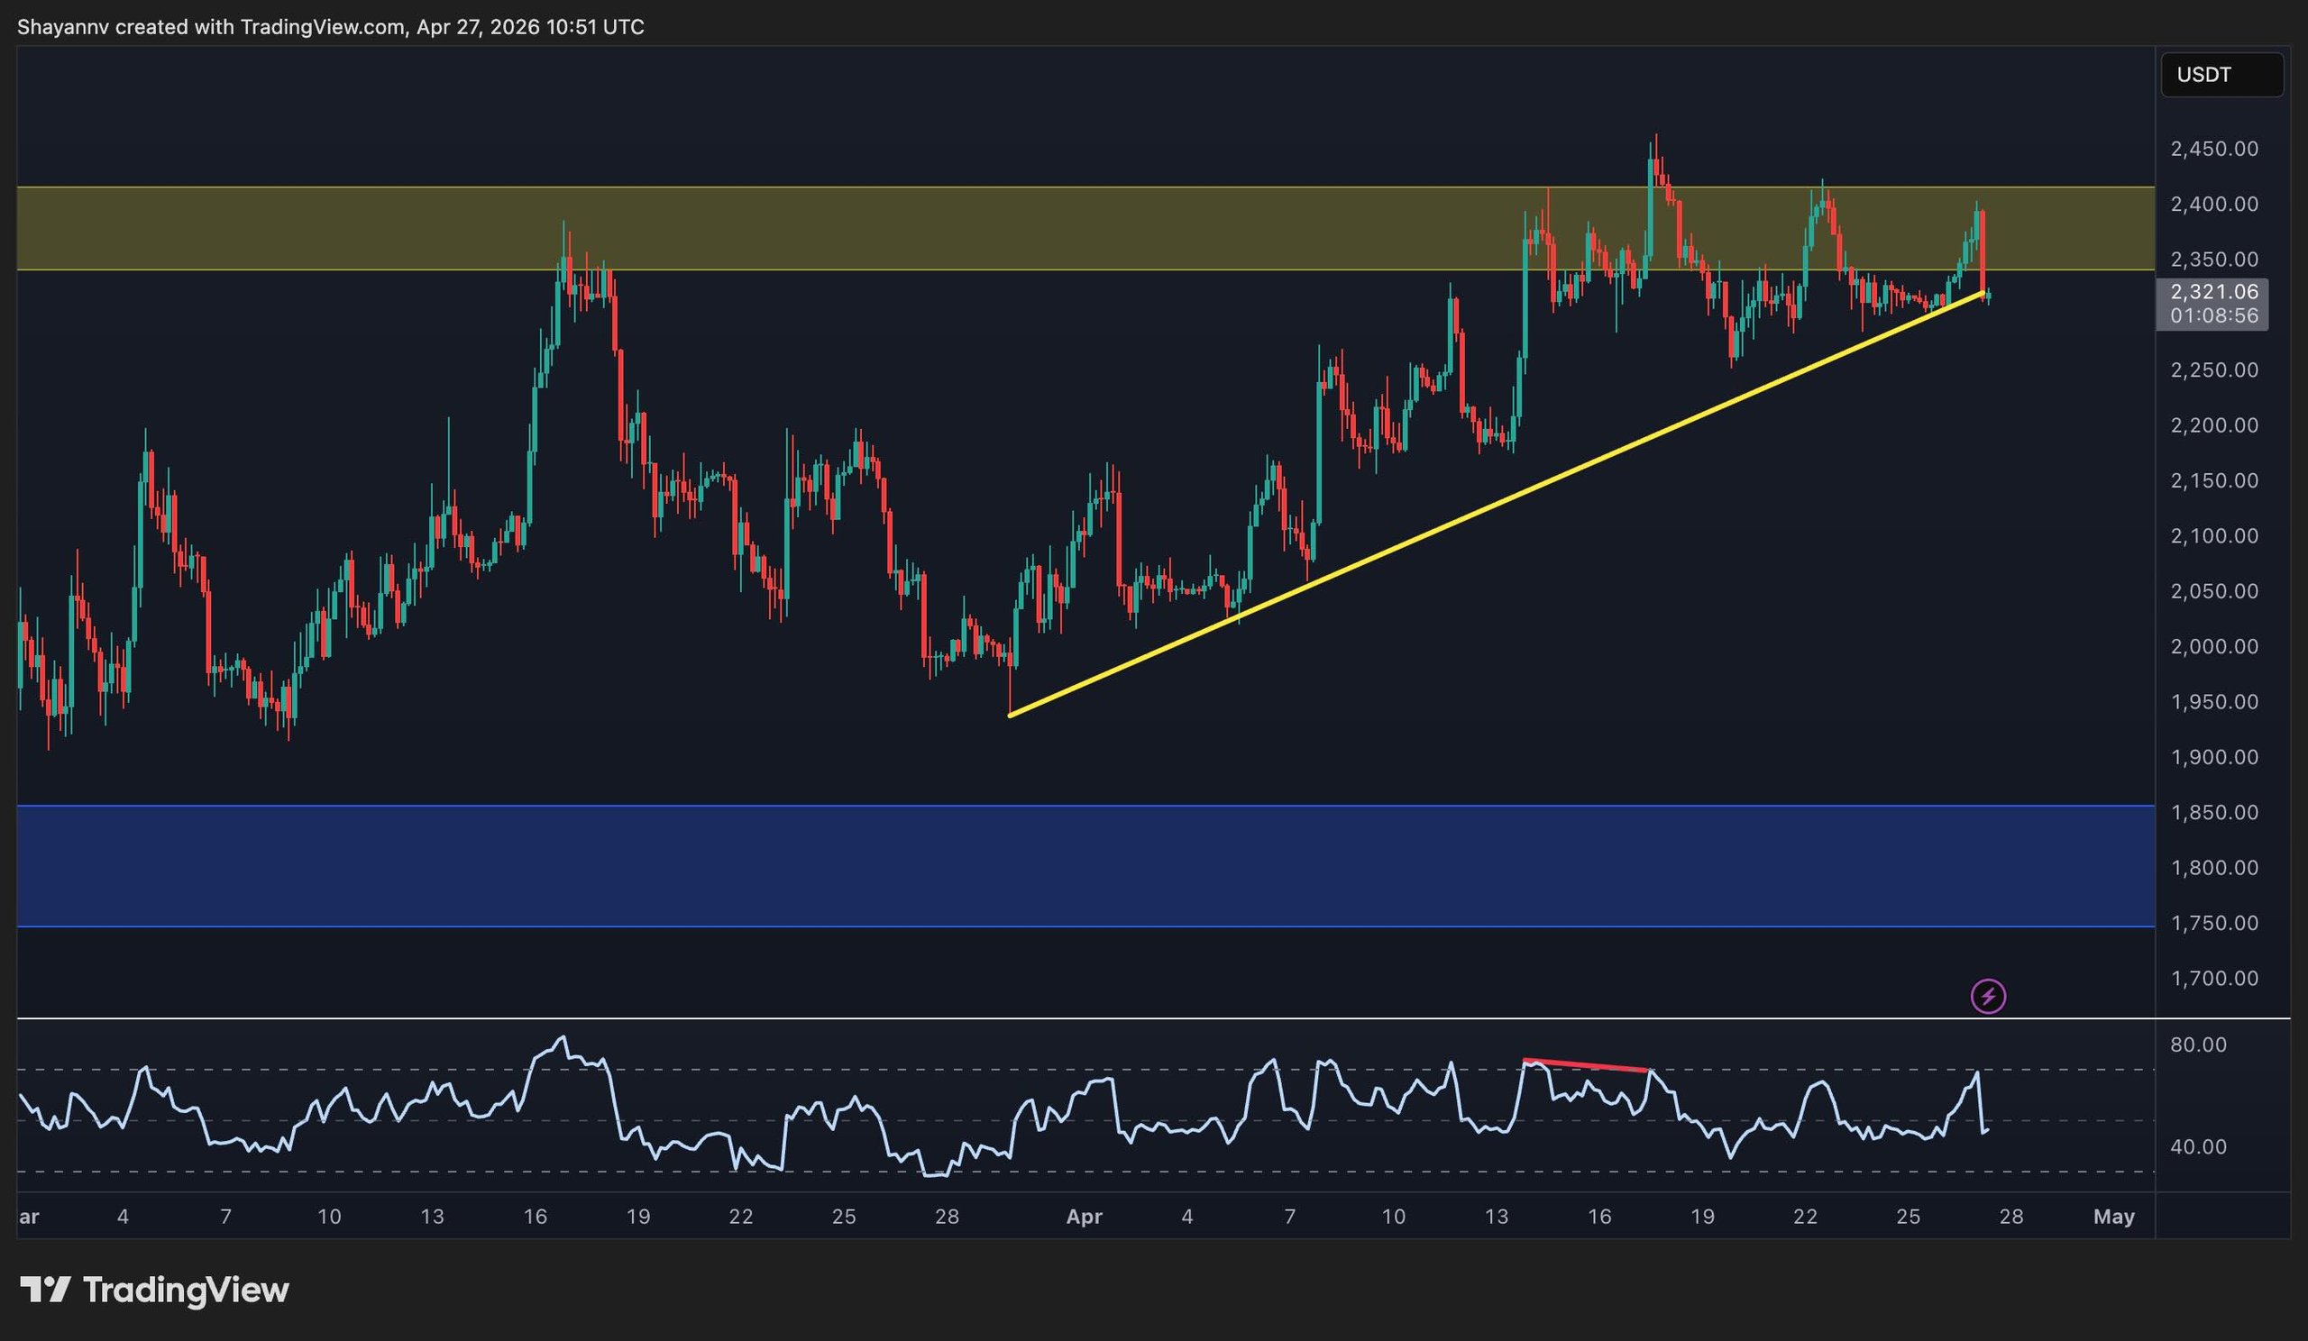This screenshot has height=1341, width=2308.
Task: Click date 16 in March on time axis
Action: [535, 1218]
